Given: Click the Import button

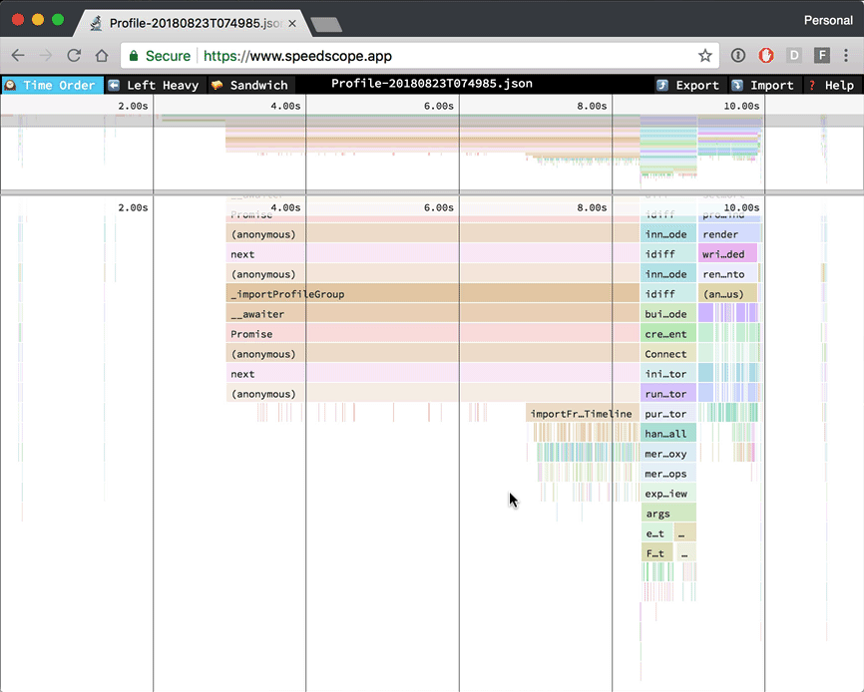Looking at the screenshot, I should (763, 86).
